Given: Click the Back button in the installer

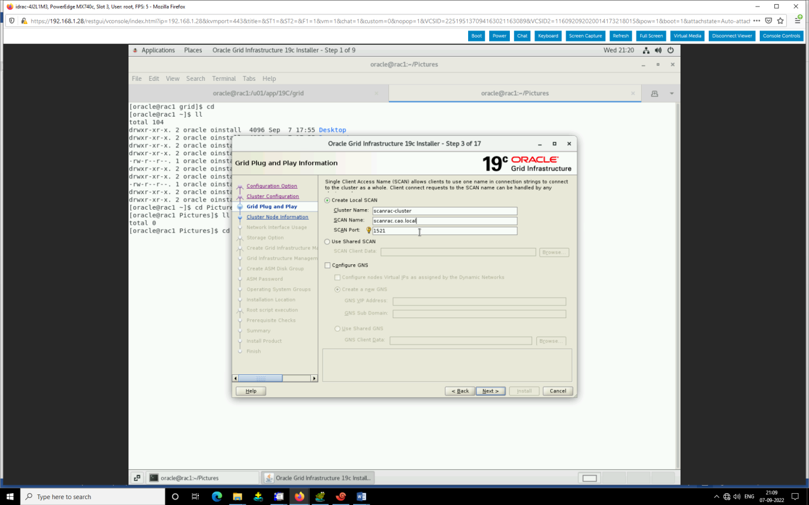Looking at the screenshot, I should coord(459,391).
